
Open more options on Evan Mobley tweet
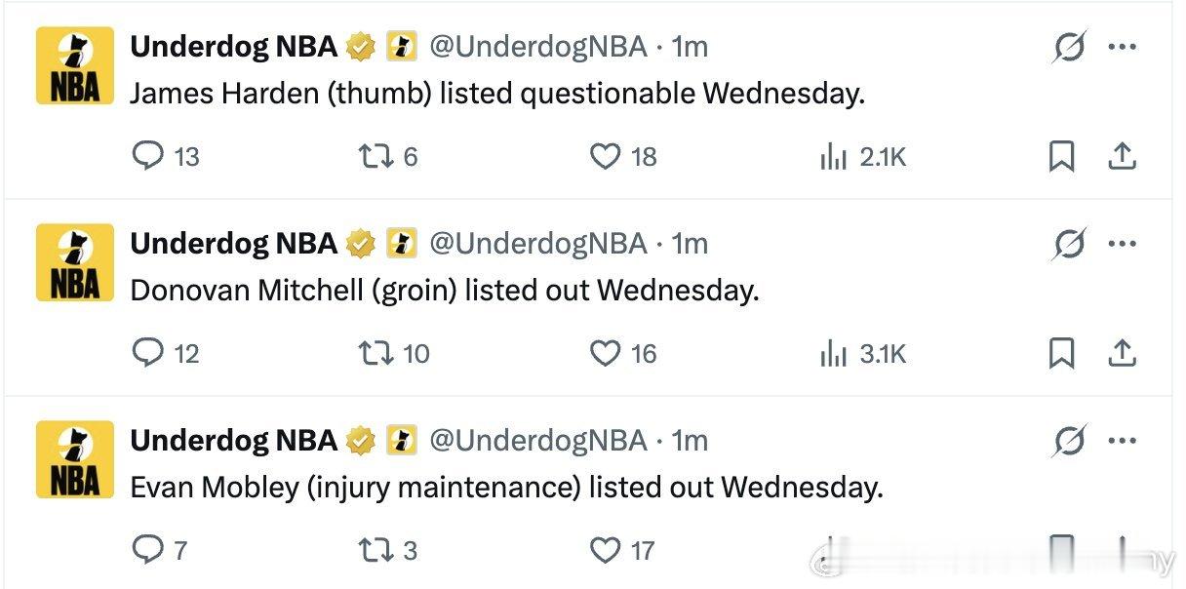[1123, 441]
